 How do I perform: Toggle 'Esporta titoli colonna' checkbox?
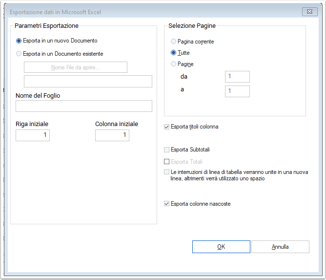click(166, 127)
